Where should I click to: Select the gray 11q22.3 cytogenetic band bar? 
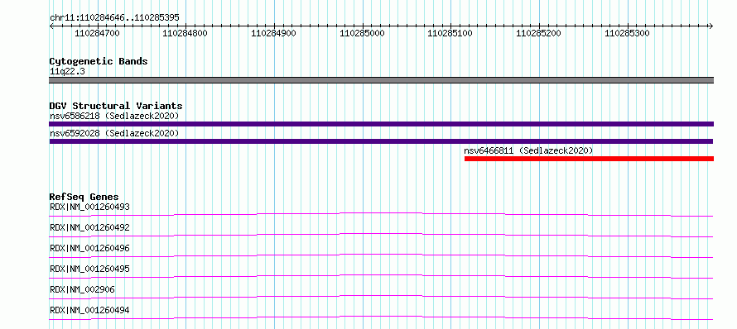(381, 80)
